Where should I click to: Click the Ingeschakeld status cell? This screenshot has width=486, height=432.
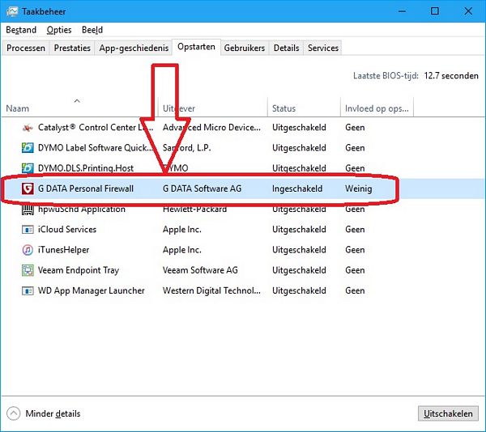[297, 188]
